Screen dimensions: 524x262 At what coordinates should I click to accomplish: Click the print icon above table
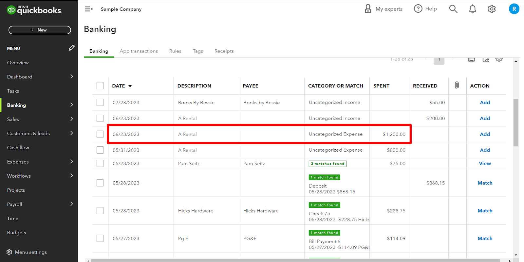point(471,59)
